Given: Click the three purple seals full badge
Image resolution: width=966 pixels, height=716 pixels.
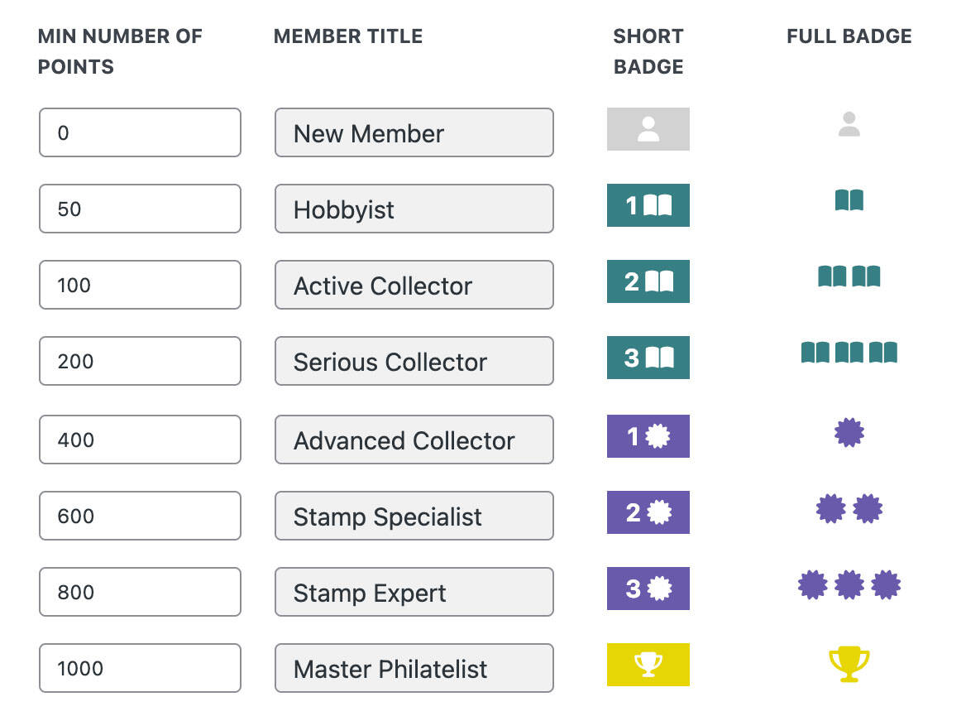Looking at the screenshot, I should [849, 585].
